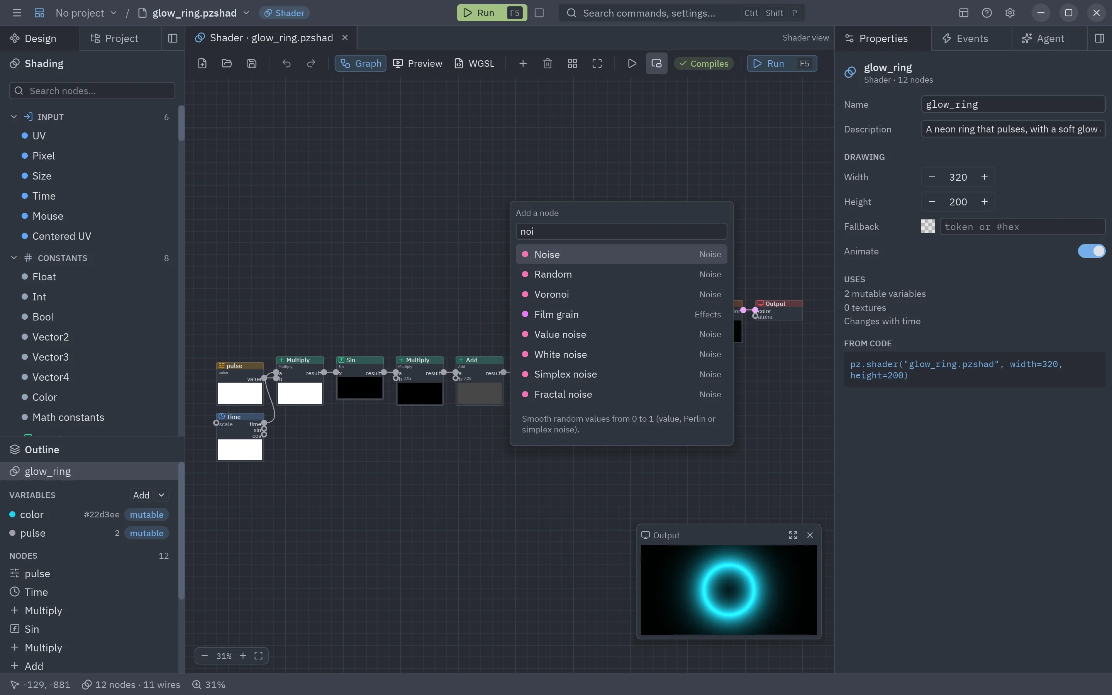Decrease the Height value

point(932,202)
